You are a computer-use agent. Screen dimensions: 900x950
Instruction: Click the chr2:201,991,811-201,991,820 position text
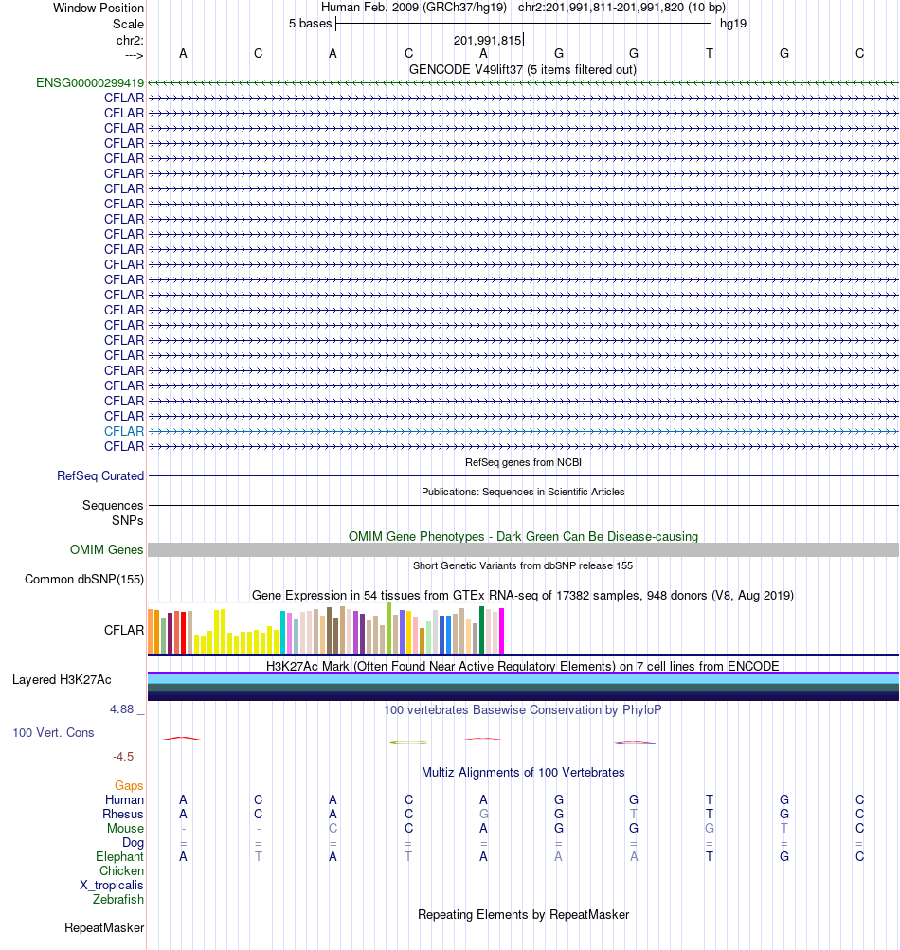[x=621, y=8]
